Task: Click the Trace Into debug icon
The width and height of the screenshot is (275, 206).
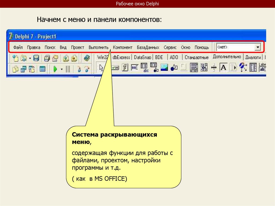Action: [79, 69]
